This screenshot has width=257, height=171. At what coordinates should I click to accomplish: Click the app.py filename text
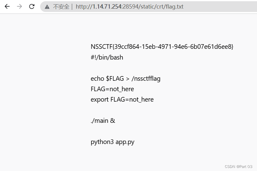click(125, 142)
